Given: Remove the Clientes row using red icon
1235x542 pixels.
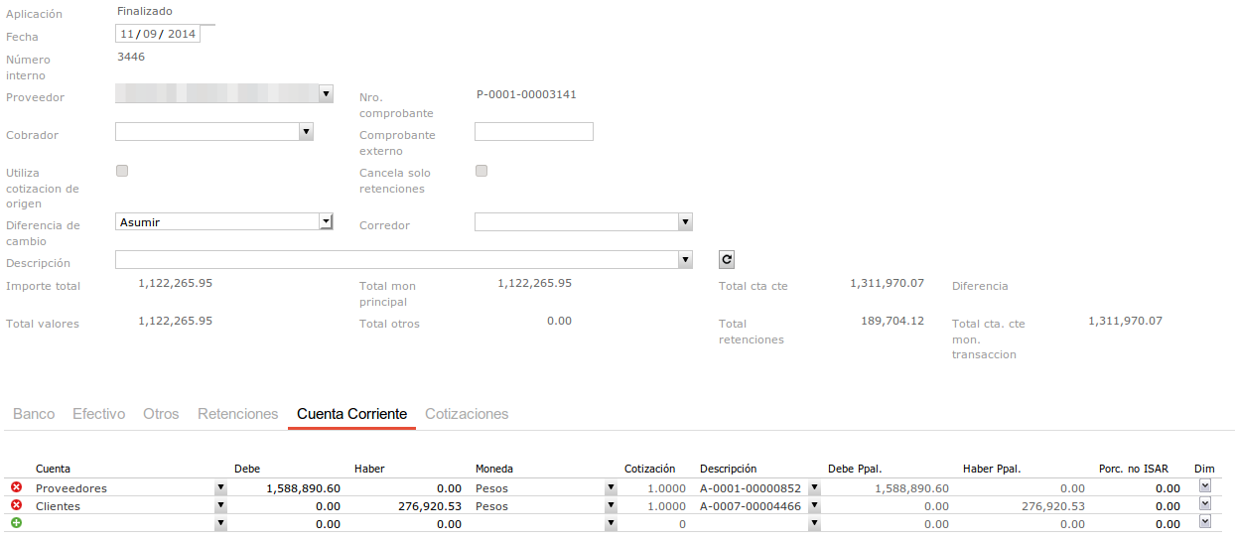Looking at the screenshot, I should (16, 505).
